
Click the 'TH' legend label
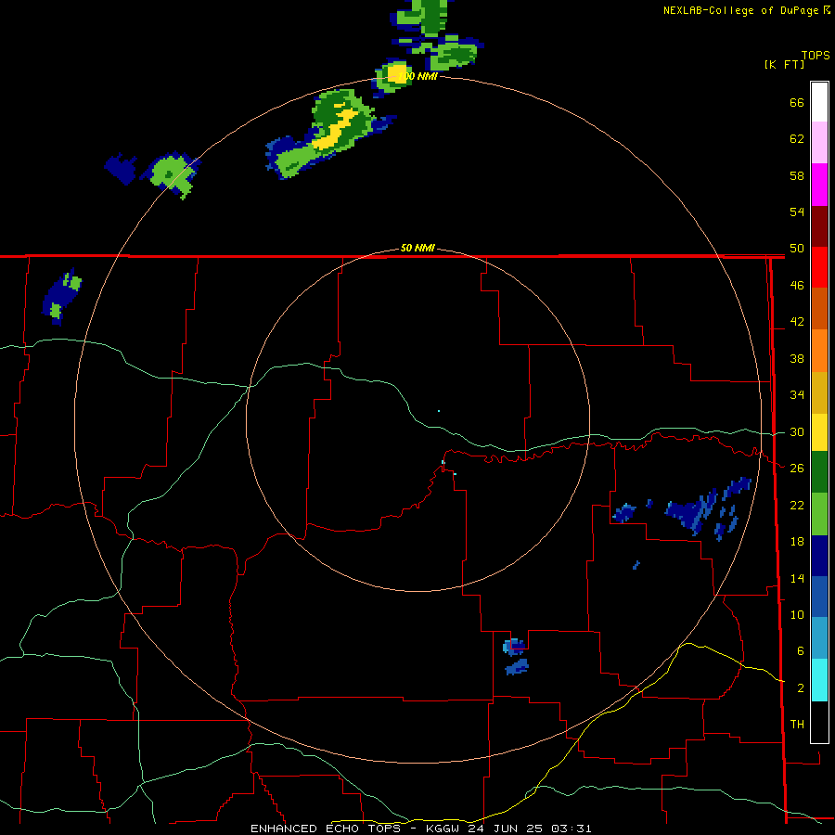tap(797, 725)
